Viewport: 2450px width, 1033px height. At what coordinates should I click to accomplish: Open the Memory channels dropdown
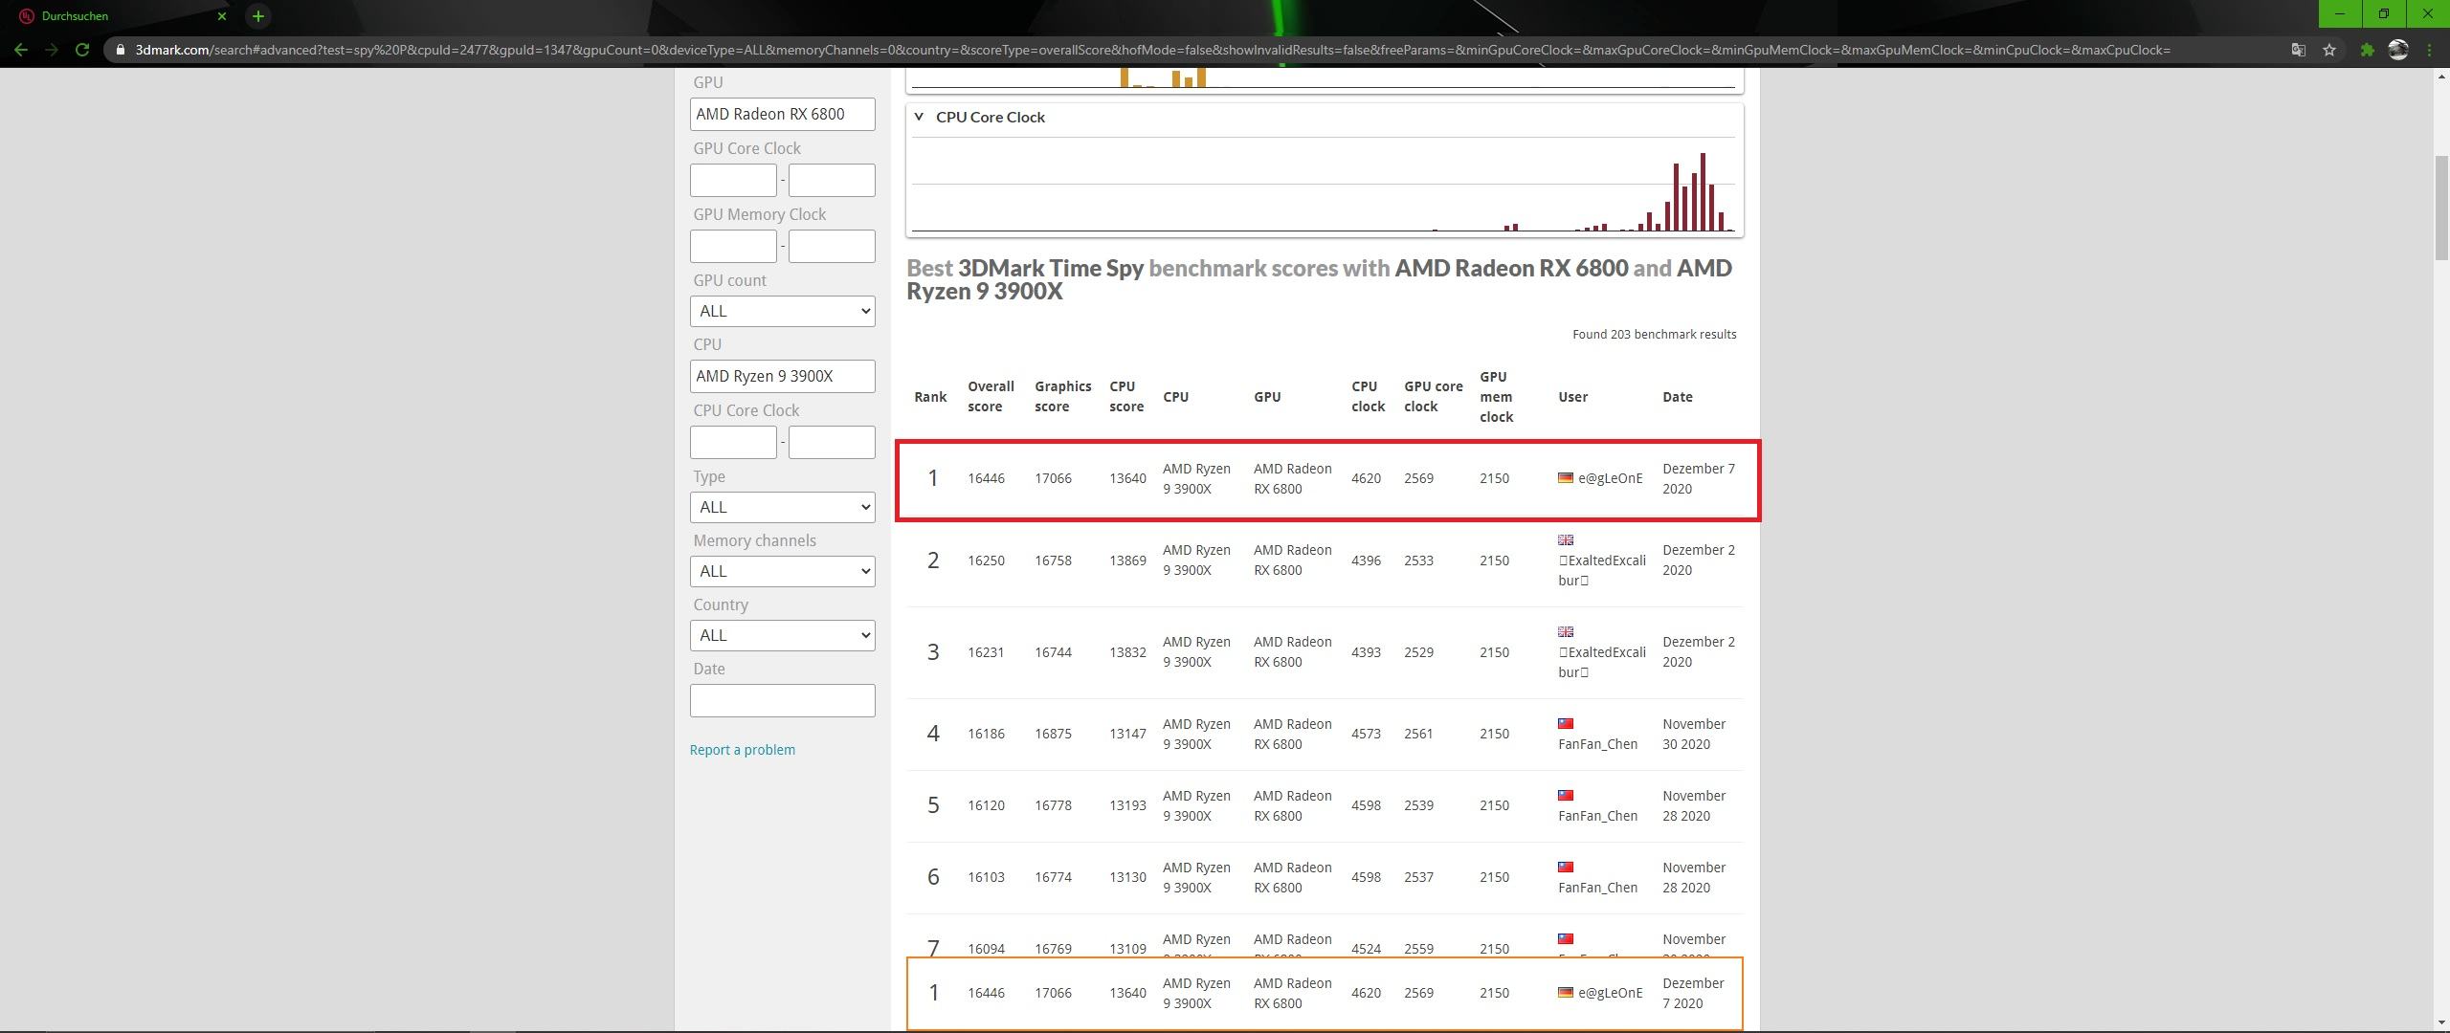[782, 571]
